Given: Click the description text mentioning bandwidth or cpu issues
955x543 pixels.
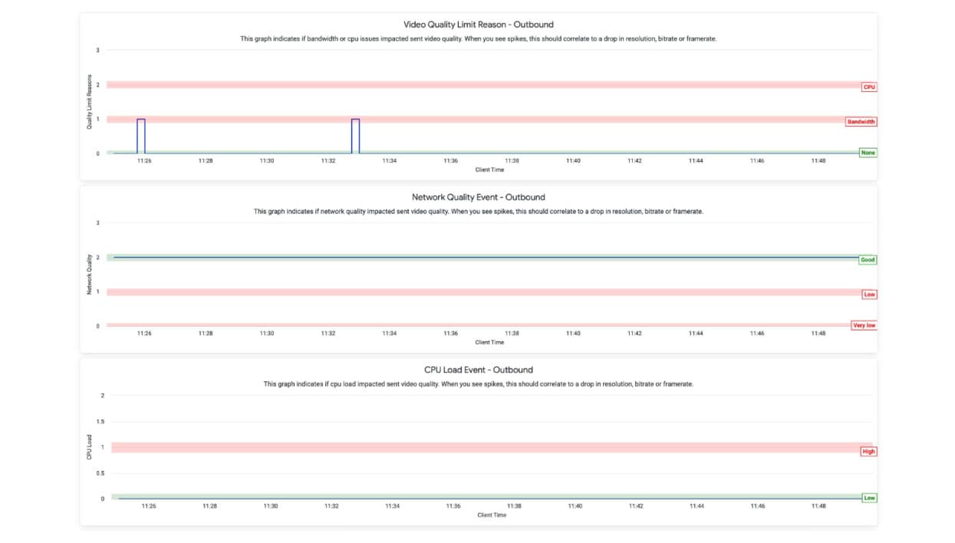Looking at the screenshot, I should pos(478,38).
